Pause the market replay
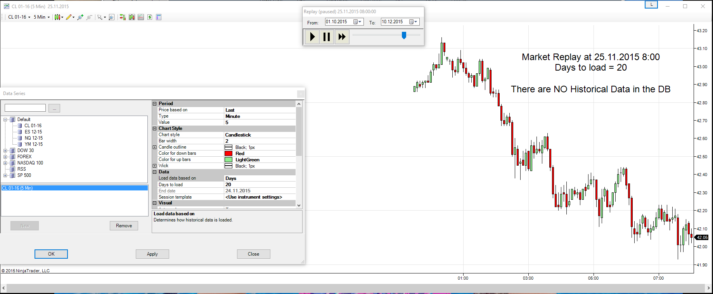Image resolution: width=713 pixels, height=294 pixels. coord(327,37)
